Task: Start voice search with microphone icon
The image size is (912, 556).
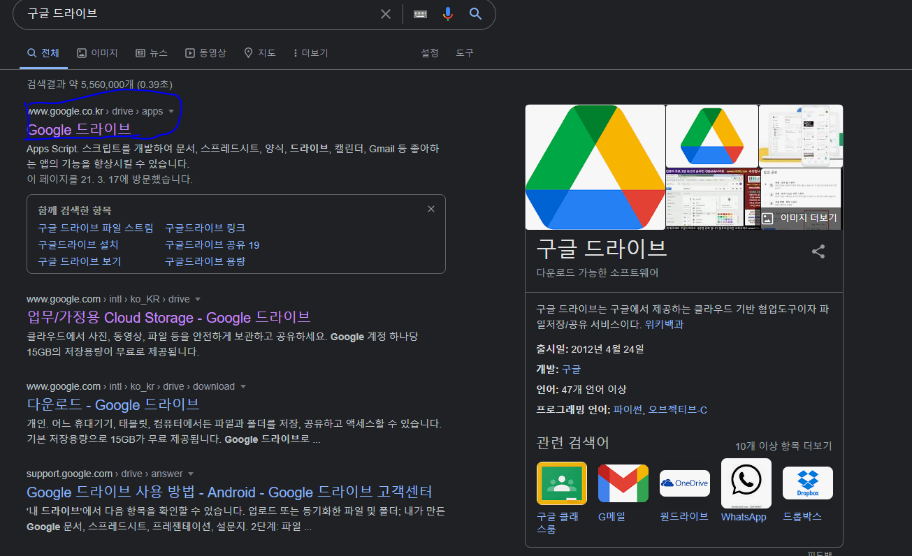Action: 448,14
